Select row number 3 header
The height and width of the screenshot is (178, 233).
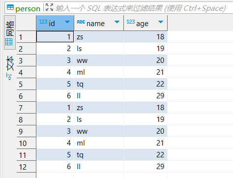click(x=27, y=60)
